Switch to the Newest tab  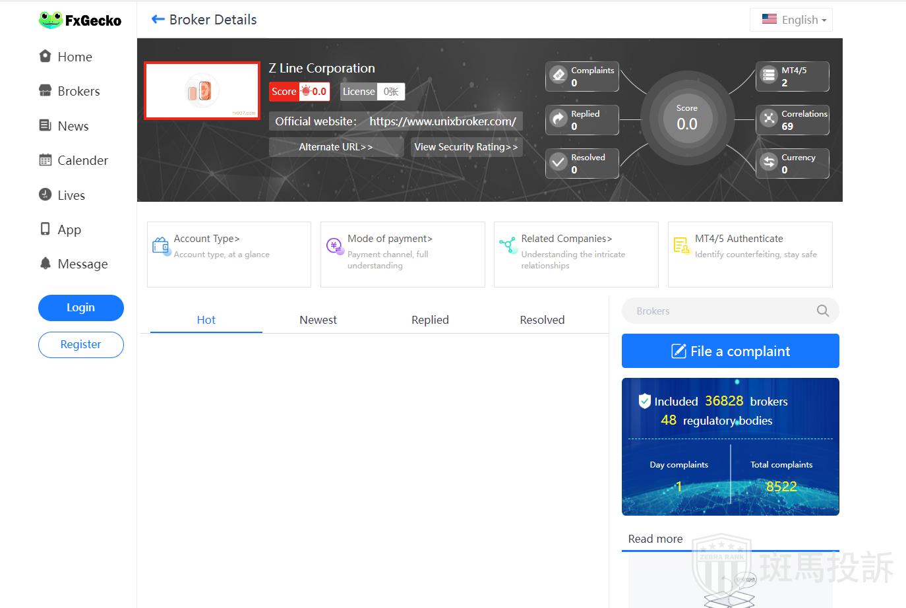[318, 320]
